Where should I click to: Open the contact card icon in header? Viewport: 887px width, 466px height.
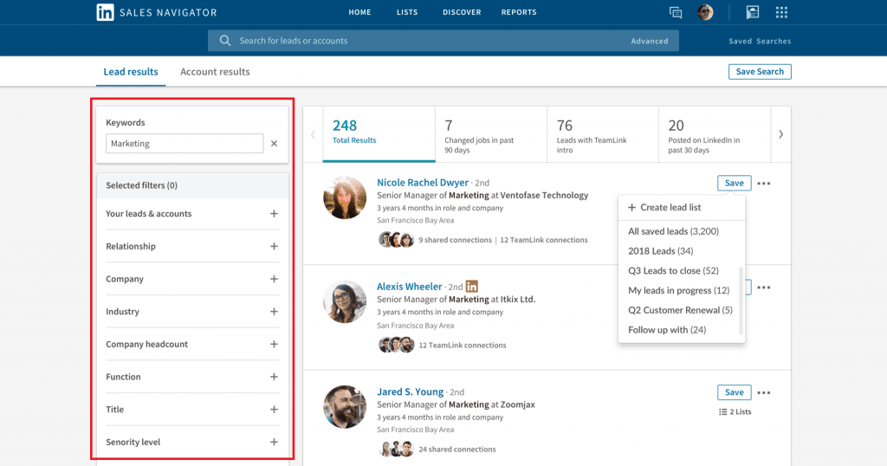pyautogui.click(x=753, y=12)
